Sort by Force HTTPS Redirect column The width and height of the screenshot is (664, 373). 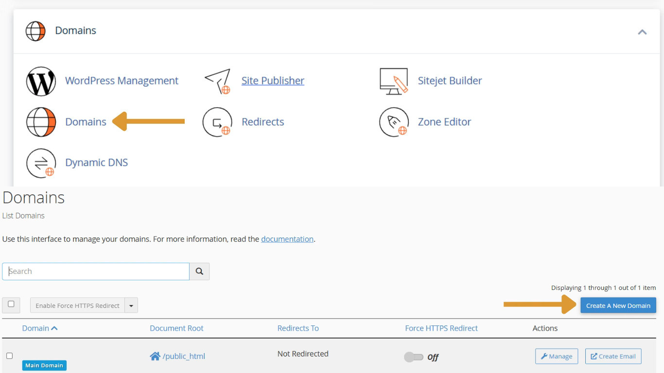coord(441,328)
